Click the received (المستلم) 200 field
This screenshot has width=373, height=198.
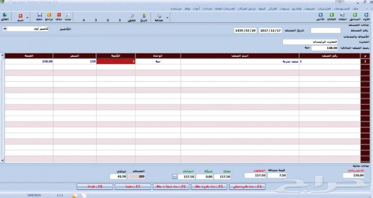(137, 176)
